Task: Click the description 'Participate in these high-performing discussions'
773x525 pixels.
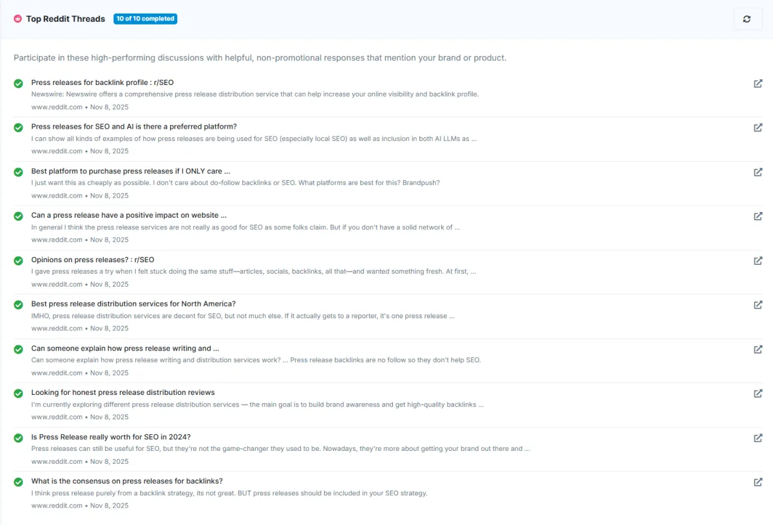Action: coord(260,58)
